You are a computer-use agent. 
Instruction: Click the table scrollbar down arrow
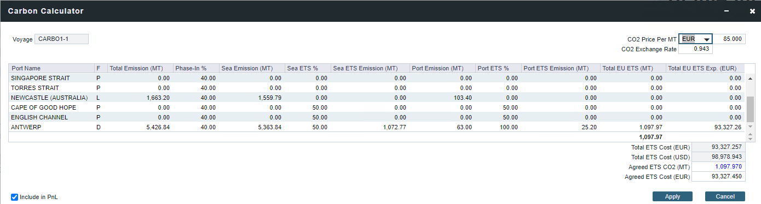(750, 139)
